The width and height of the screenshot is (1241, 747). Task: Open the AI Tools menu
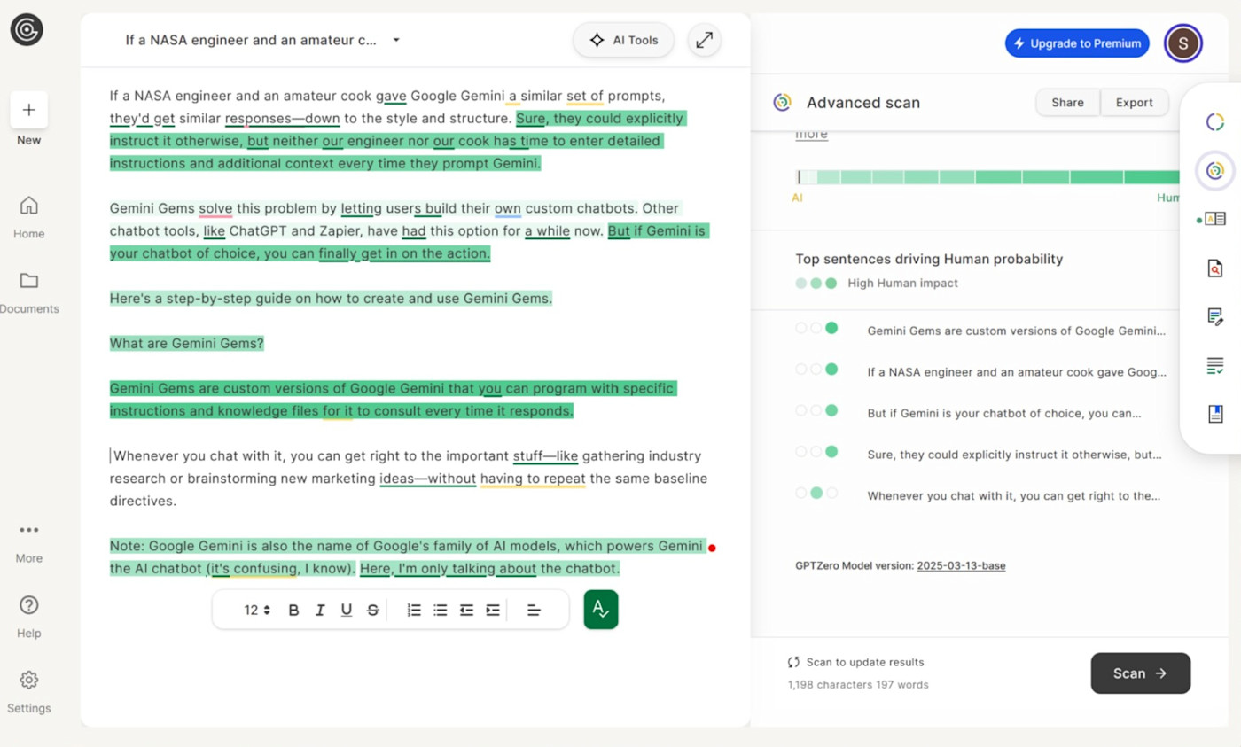pyautogui.click(x=624, y=40)
